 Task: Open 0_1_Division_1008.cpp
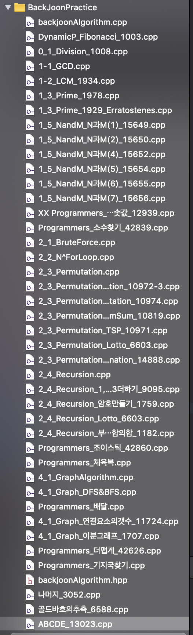(x=83, y=52)
